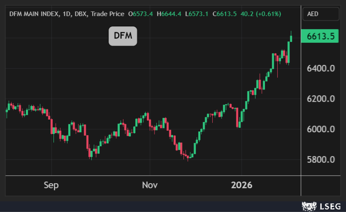The image size is (346, 212).
Task: Click the 5800.0 price axis label
Action: [x=321, y=160]
